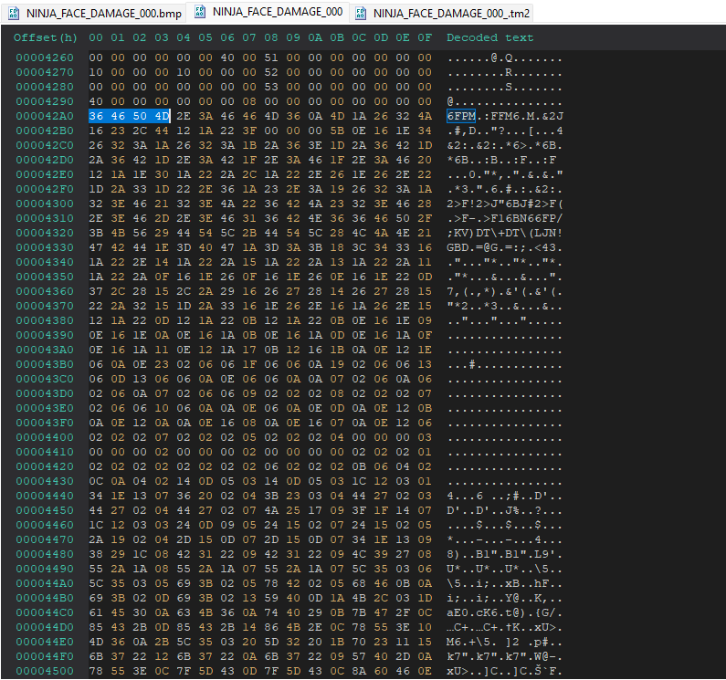Click byte 1E in row 00004330
Image resolution: width=726 pixels, height=680 pixels.
click(x=162, y=247)
